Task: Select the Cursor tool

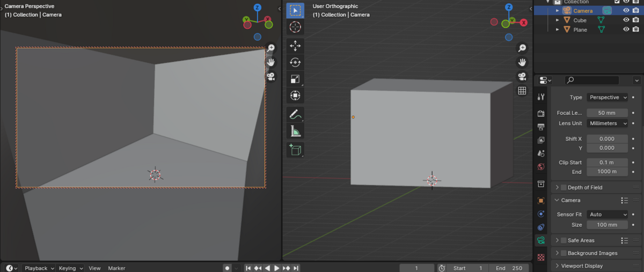Action: coord(295,27)
